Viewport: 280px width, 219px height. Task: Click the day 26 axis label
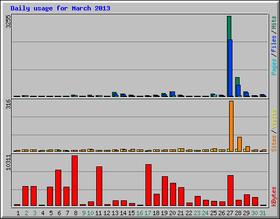[221, 213]
